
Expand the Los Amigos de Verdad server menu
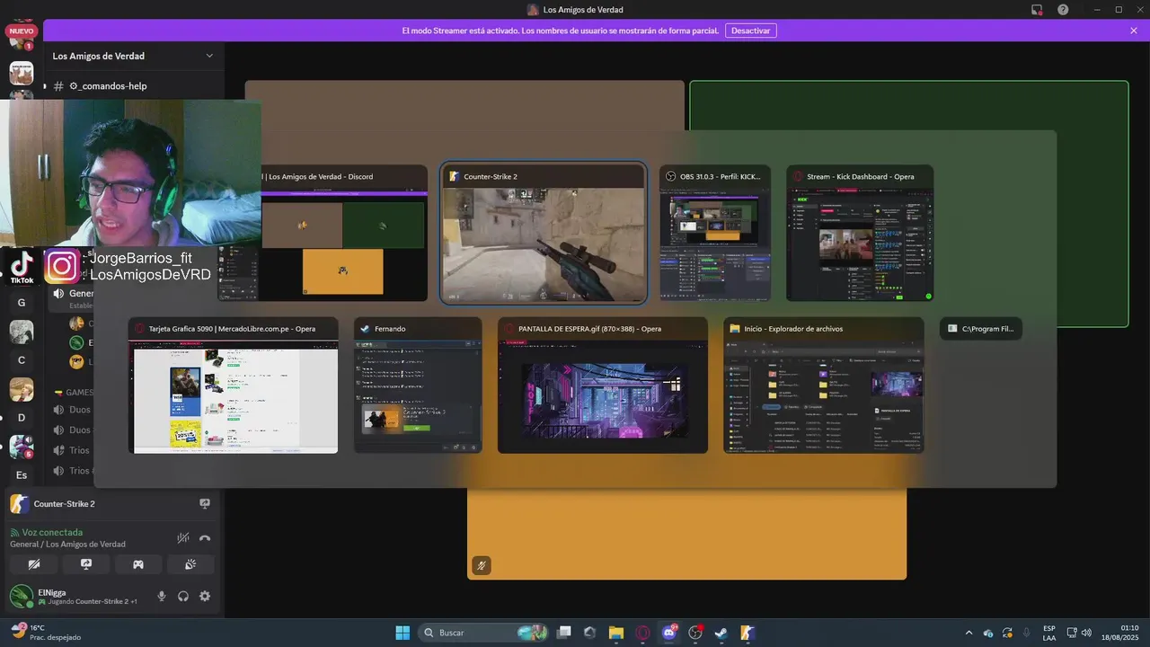[133, 56]
